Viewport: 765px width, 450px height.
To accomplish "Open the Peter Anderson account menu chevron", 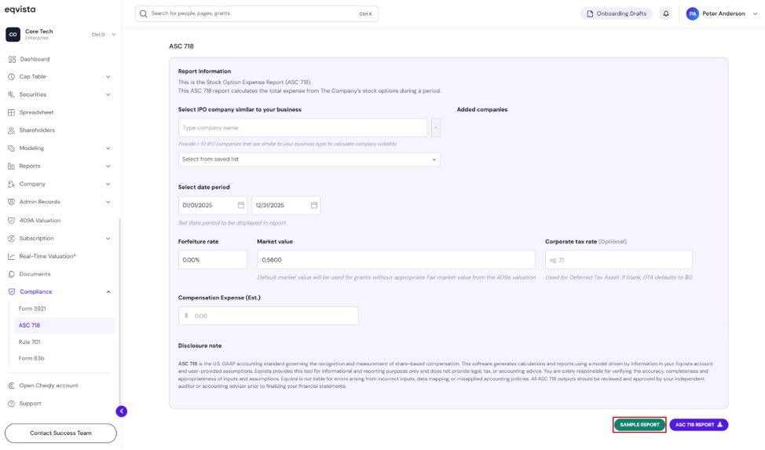I will tap(755, 13).
